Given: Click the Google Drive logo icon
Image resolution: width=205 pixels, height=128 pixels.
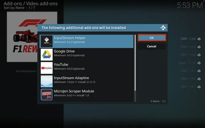Looking at the screenshot, I should [47, 55].
